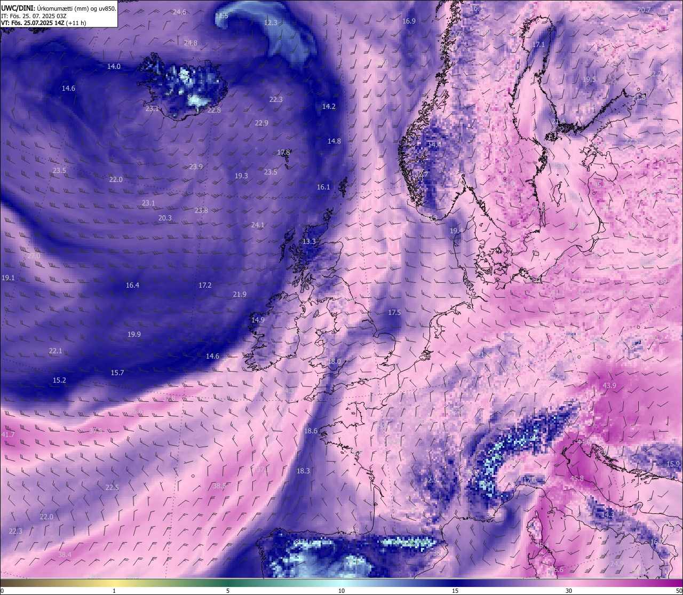This screenshot has width=683, height=595.
Task: Click the '10' tick on the color scale
Action: (341, 591)
